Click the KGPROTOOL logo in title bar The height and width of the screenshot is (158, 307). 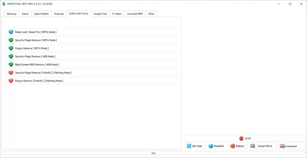tap(4, 4)
